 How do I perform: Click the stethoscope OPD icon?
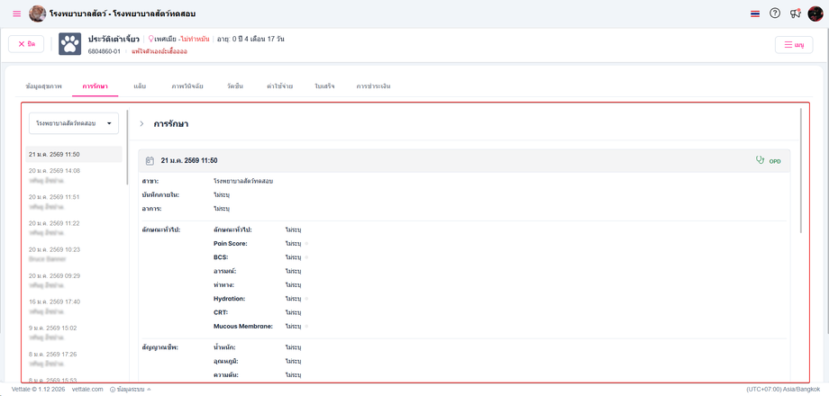760,160
